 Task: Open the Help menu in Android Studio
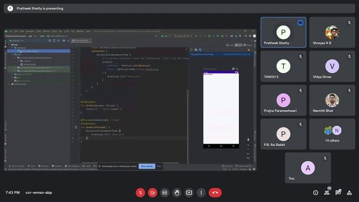click(x=88, y=31)
